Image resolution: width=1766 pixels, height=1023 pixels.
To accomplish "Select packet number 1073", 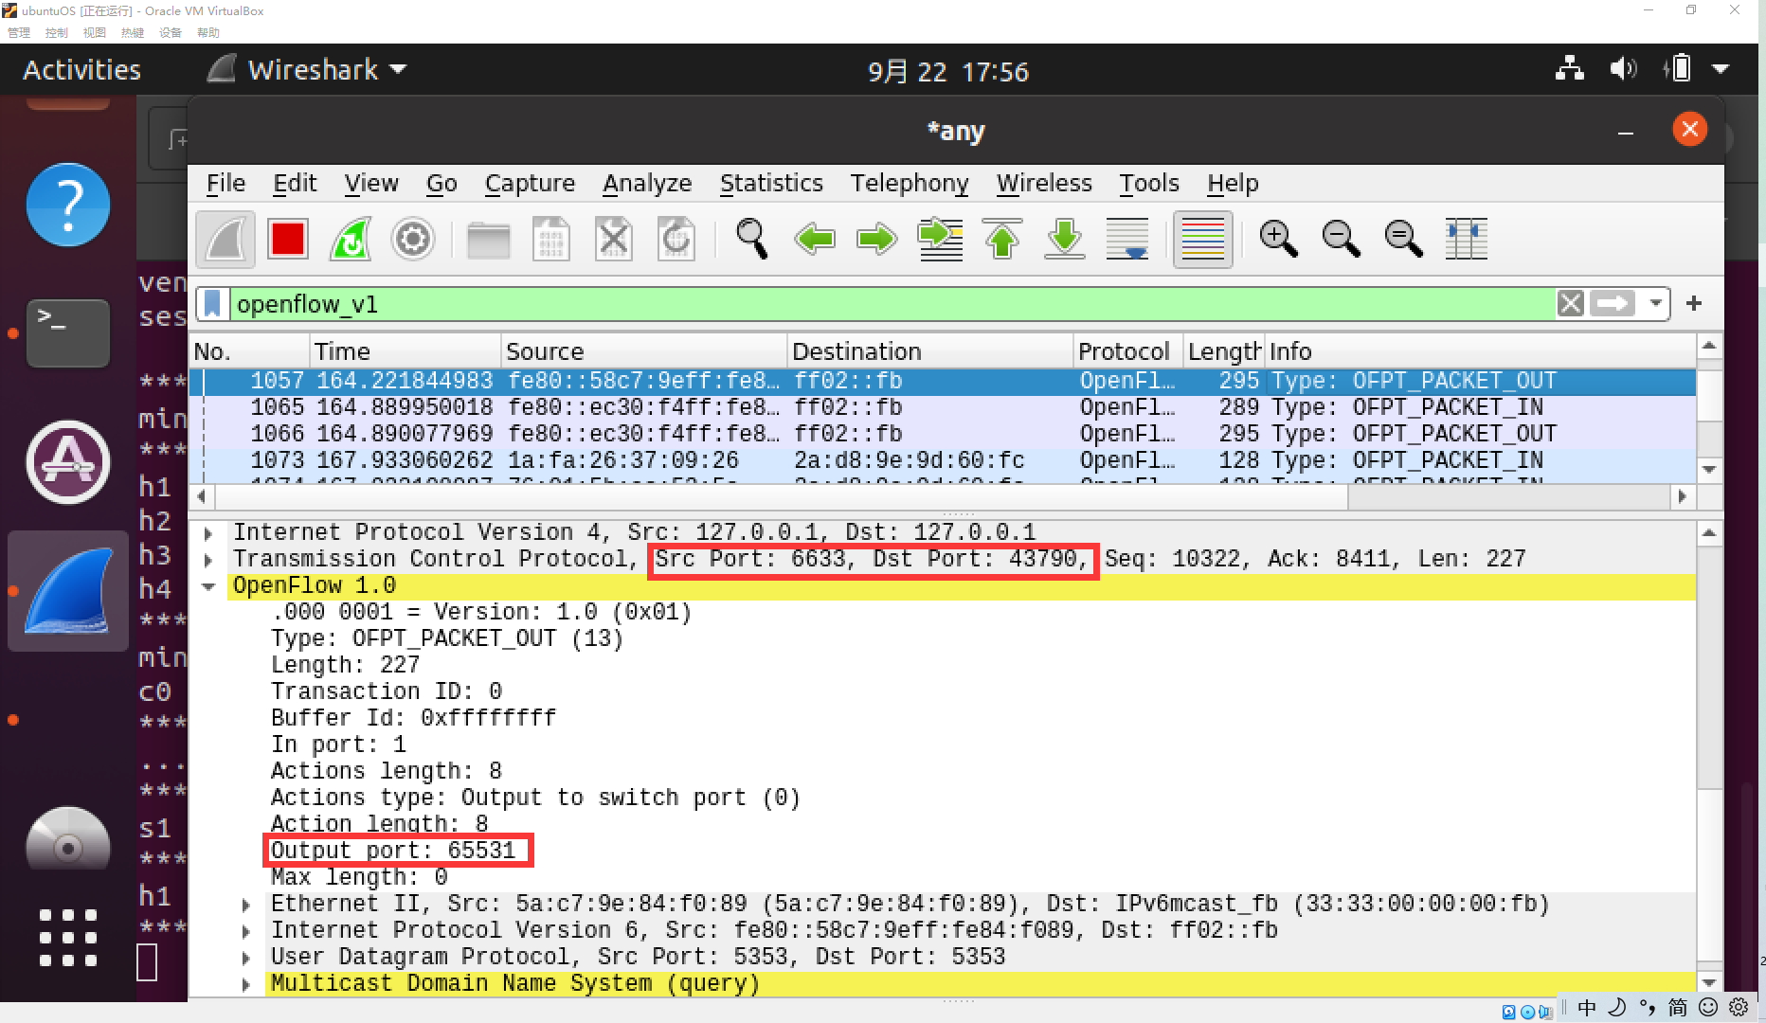I will point(943,460).
